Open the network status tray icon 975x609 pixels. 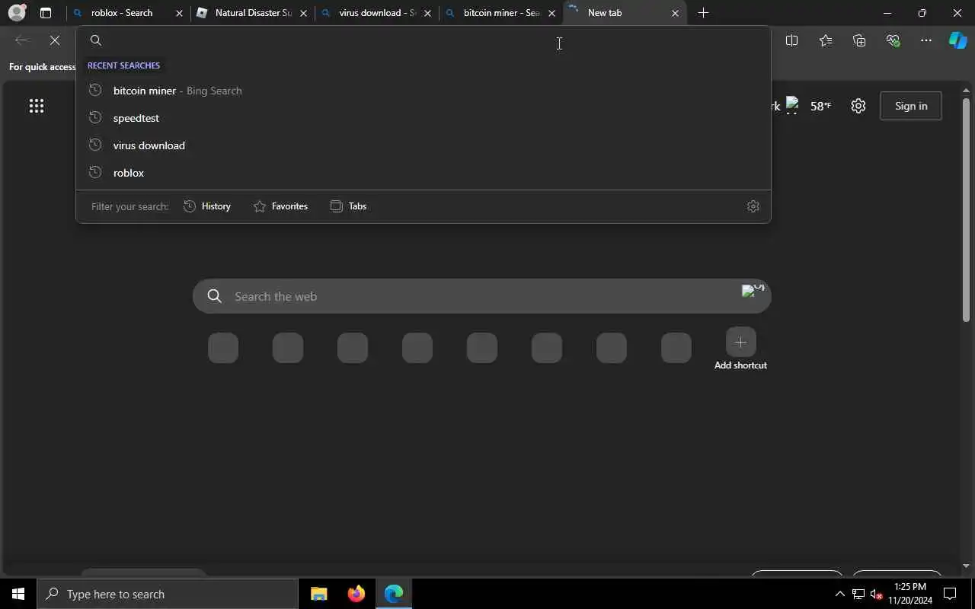[858, 594]
